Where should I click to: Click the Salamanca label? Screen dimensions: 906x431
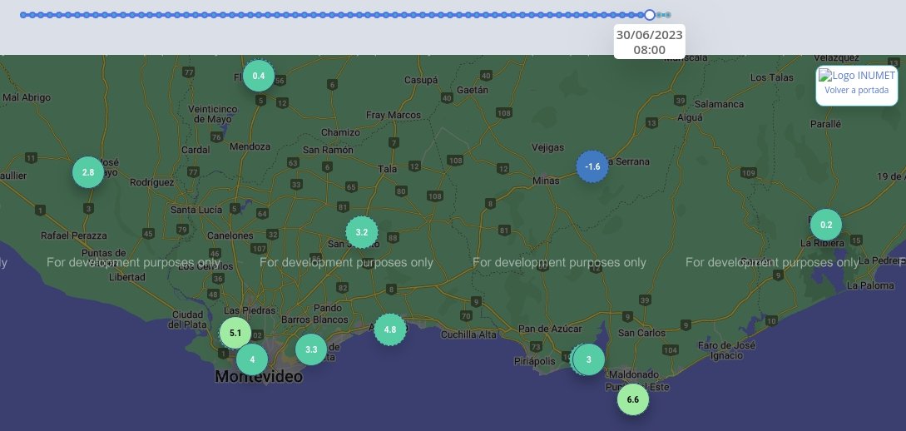click(719, 104)
